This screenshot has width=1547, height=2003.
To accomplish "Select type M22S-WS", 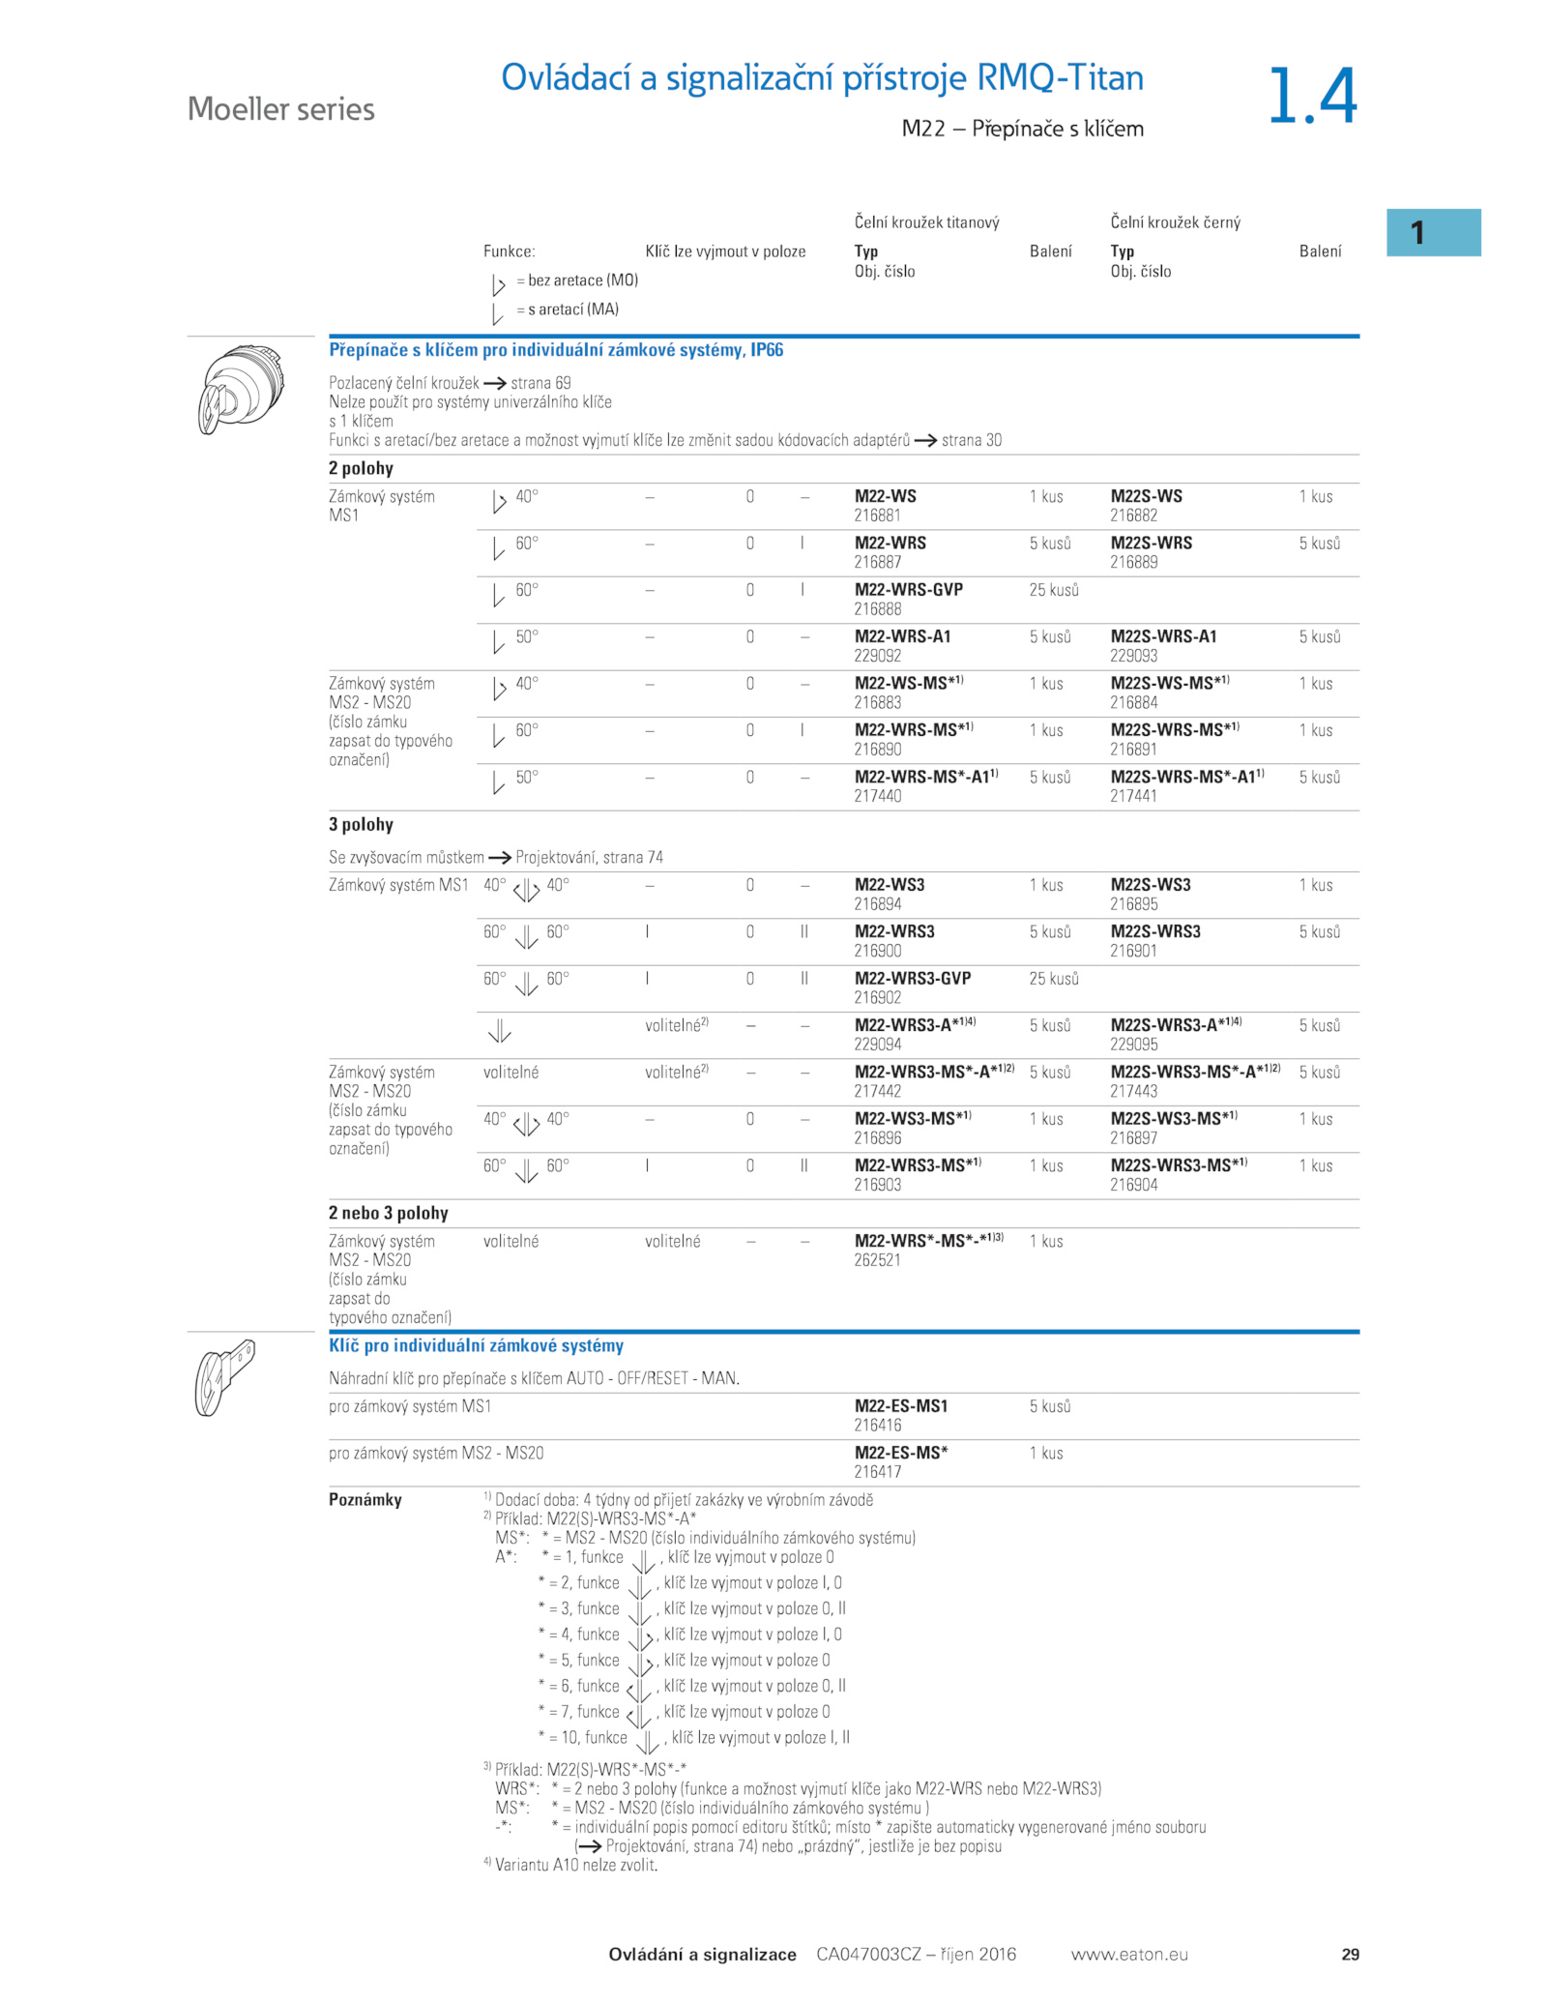I will [x=1146, y=496].
